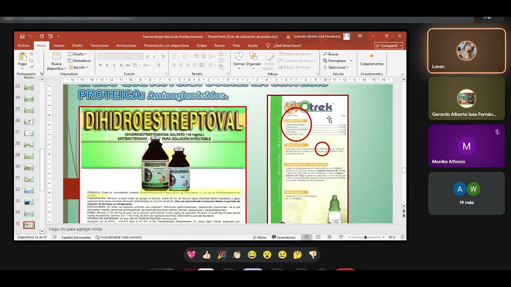Click the Restablecer button

pyautogui.click(x=79, y=61)
